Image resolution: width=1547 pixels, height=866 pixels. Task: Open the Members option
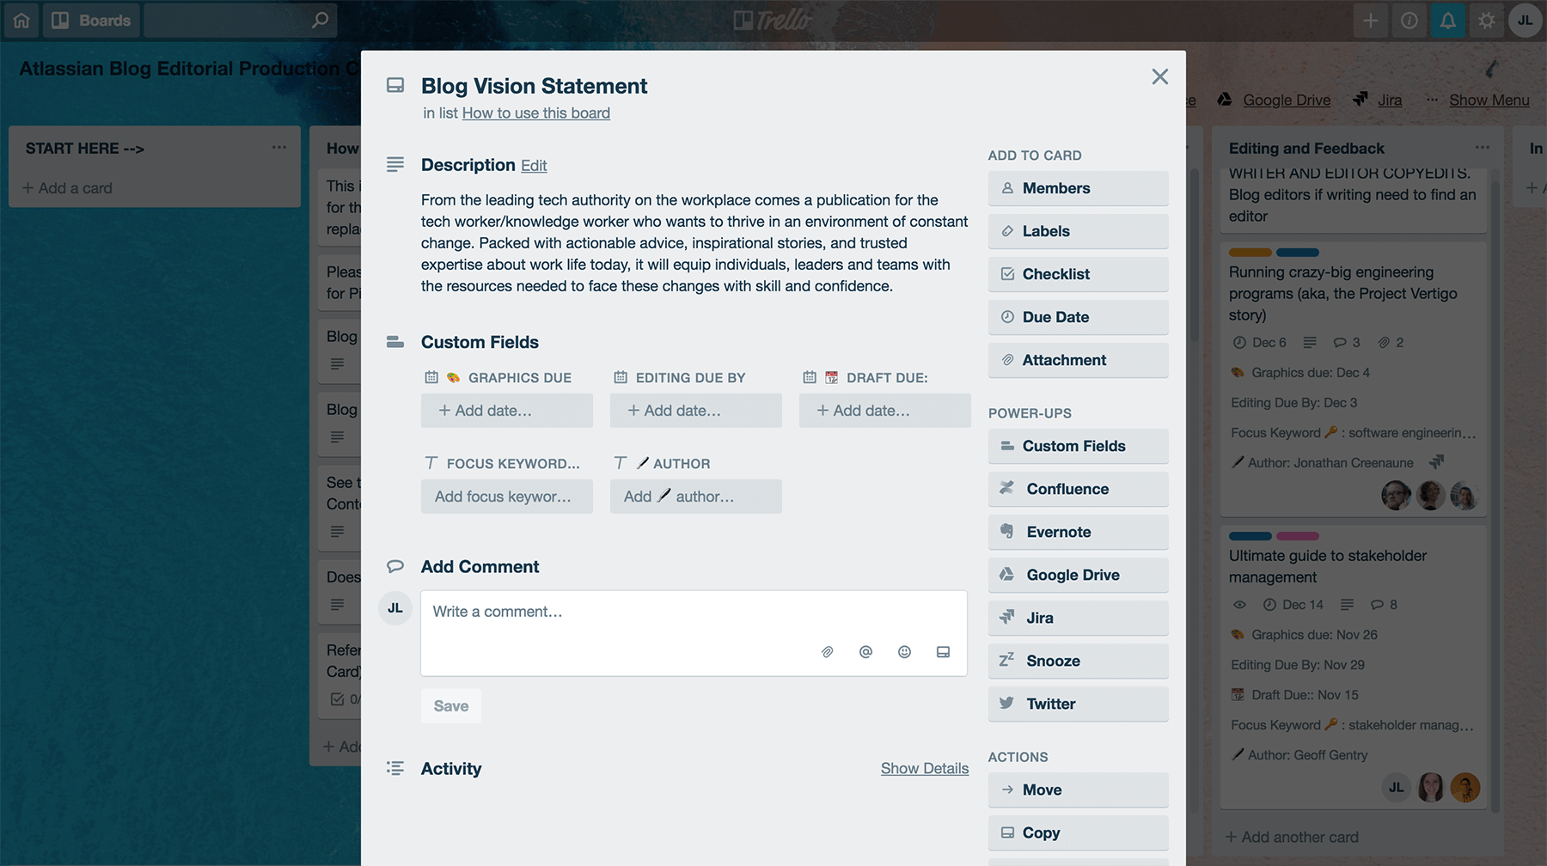1079,188
